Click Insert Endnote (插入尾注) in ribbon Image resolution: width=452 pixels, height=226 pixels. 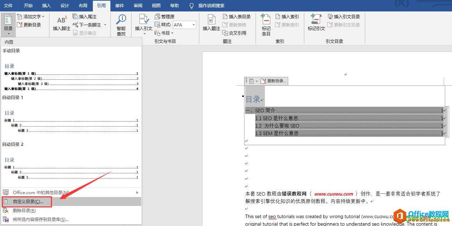85,17
